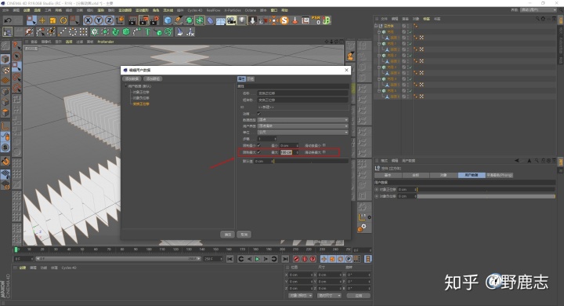The width and height of the screenshot is (564, 306).
Task: Click add-group button in user data dialog
Action: pyautogui.click(x=153, y=78)
